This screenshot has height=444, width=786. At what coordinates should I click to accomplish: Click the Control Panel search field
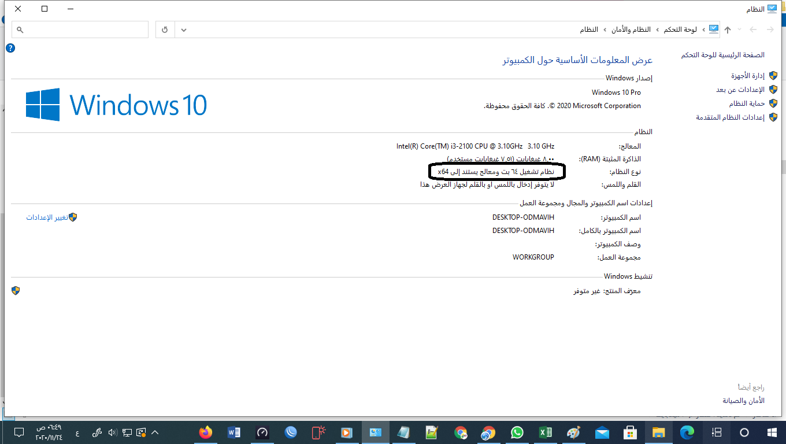[x=80, y=29]
